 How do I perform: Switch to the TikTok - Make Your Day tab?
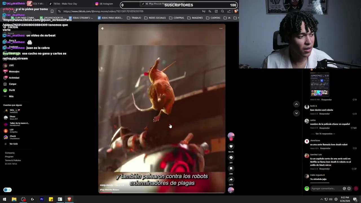(65, 4)
